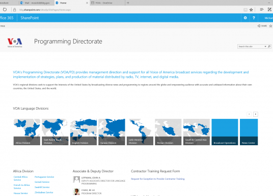Open the English Division map tile
Screen dimensions: 273x196
point(84,132)
